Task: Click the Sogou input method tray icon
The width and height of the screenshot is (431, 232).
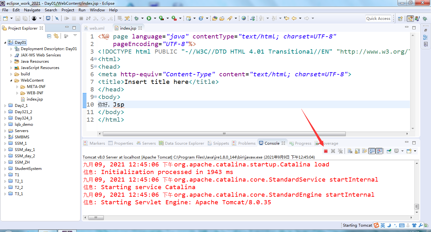Action: click(376, 225)
